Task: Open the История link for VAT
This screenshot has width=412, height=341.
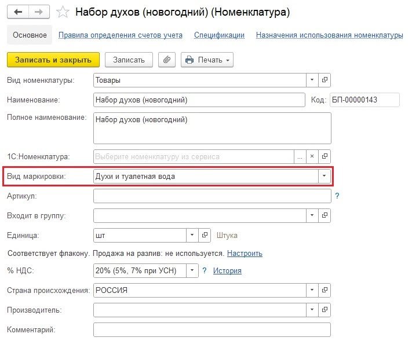Action: pyautogui.click(x=227, y=270)
